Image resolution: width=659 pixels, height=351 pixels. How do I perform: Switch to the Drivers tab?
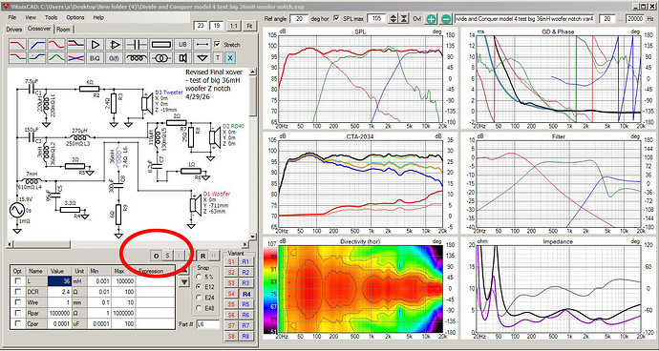click(14, 30)
